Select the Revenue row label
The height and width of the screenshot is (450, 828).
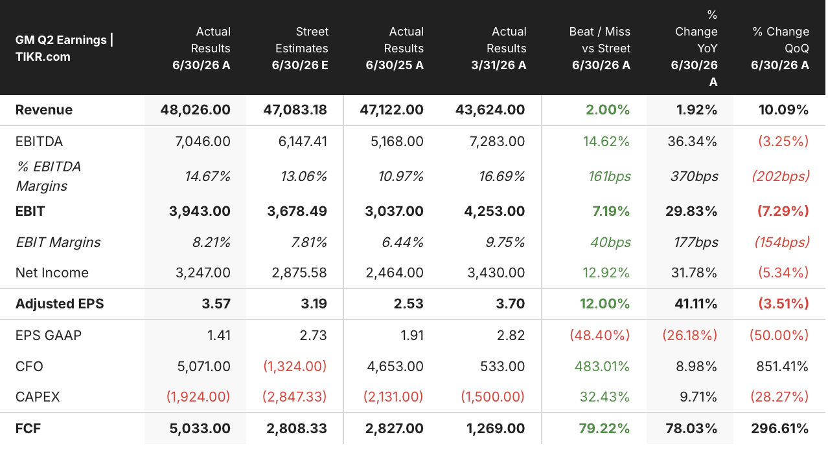(44, 110)
